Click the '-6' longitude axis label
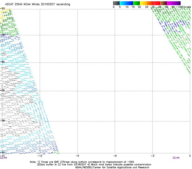 click(x=115, y=156)
